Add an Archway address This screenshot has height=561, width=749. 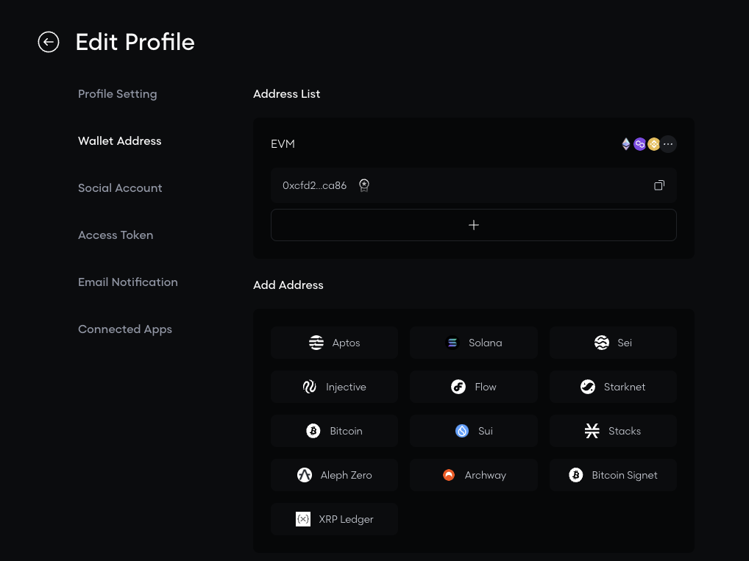(473, 475)
